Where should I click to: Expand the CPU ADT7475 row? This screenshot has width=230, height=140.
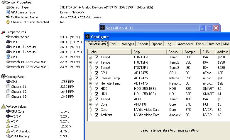click(90, 73)
